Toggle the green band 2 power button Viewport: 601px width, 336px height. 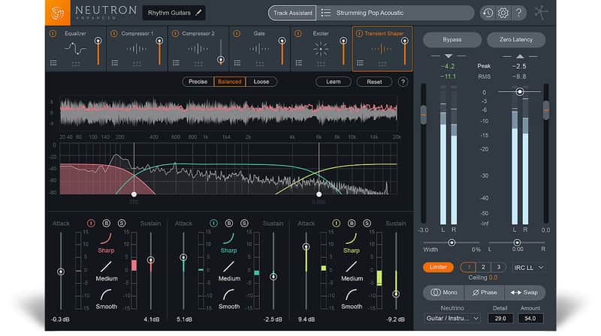pos(213,223)
